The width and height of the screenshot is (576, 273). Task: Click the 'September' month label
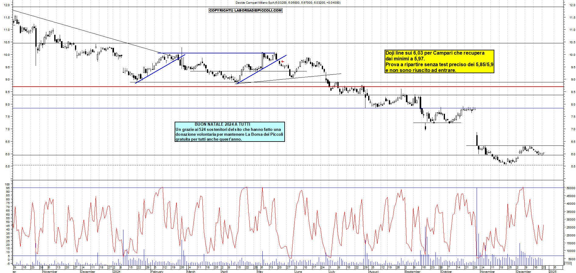point(413,271)
